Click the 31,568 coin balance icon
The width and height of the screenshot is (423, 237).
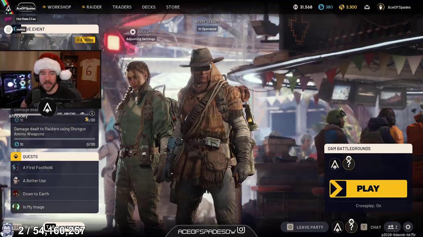pos(296,7)
